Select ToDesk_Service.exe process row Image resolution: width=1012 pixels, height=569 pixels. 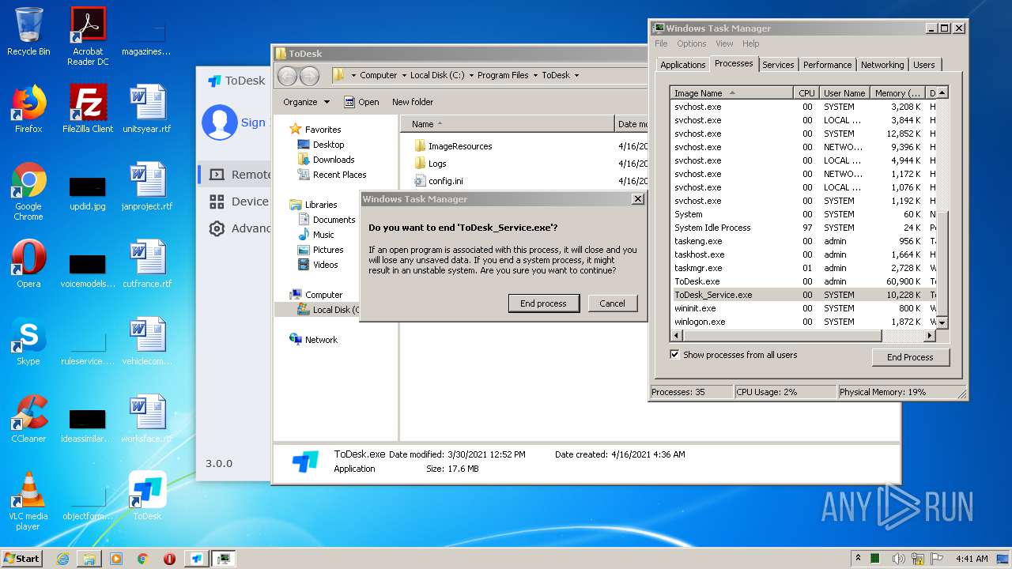click(805, 295)
